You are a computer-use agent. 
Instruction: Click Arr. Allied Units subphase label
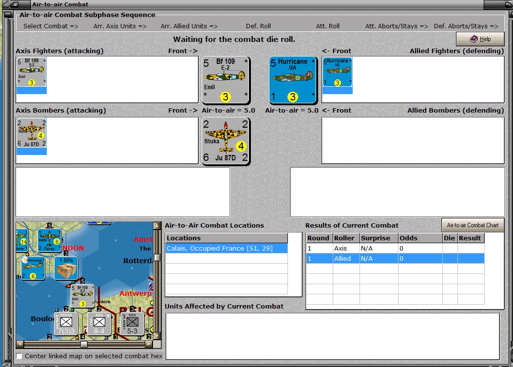189,26
